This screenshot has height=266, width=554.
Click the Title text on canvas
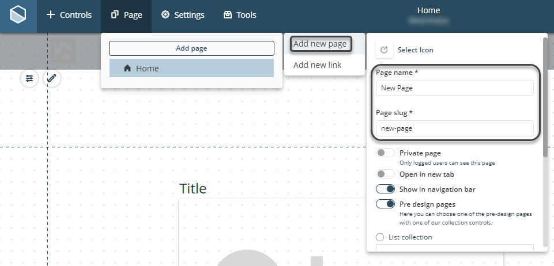click(x=193, y=189)
